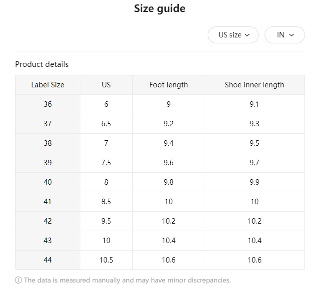321x289 pixels.
Task: Select label size 36 row
Action: point(47,104)
